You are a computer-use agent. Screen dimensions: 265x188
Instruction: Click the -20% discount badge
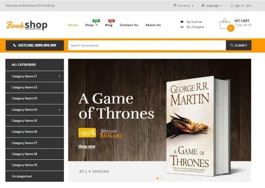pyautogui.click(x=87, y=133)
